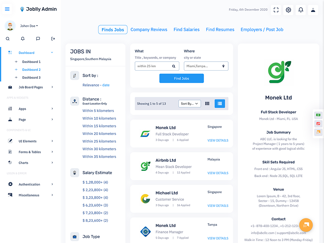Switch to the Find Salaries tab
324x243 pixels.
point(186,30)
